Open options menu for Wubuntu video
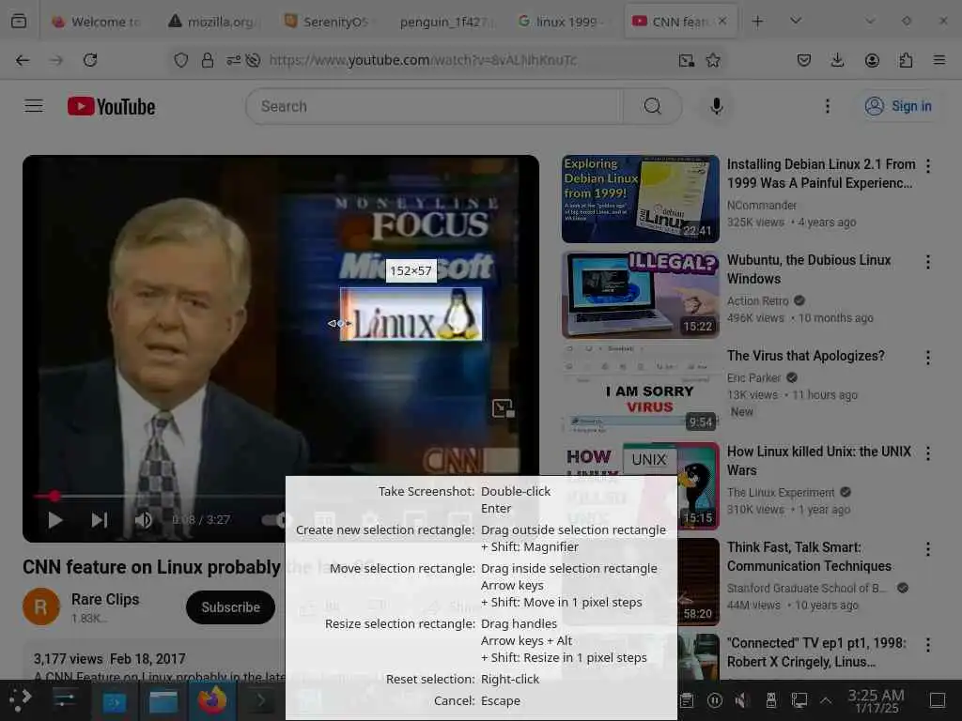The image size is (962, 721). click(927, 262)
